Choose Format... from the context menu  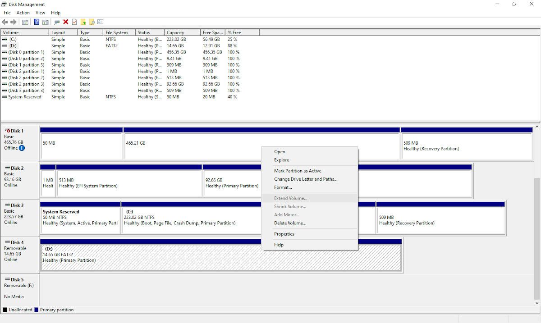tap(282, 187)
